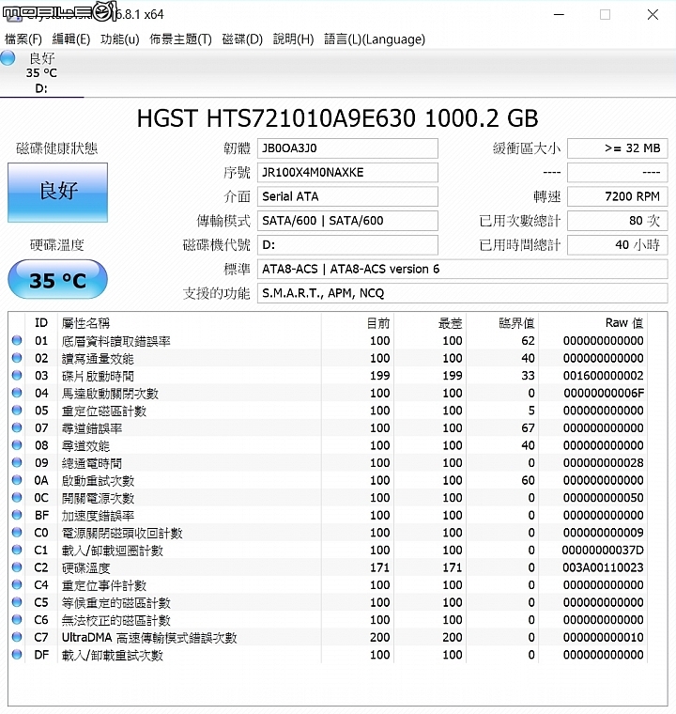Open the 磁碟(D) menu

(x=242, y=39)
